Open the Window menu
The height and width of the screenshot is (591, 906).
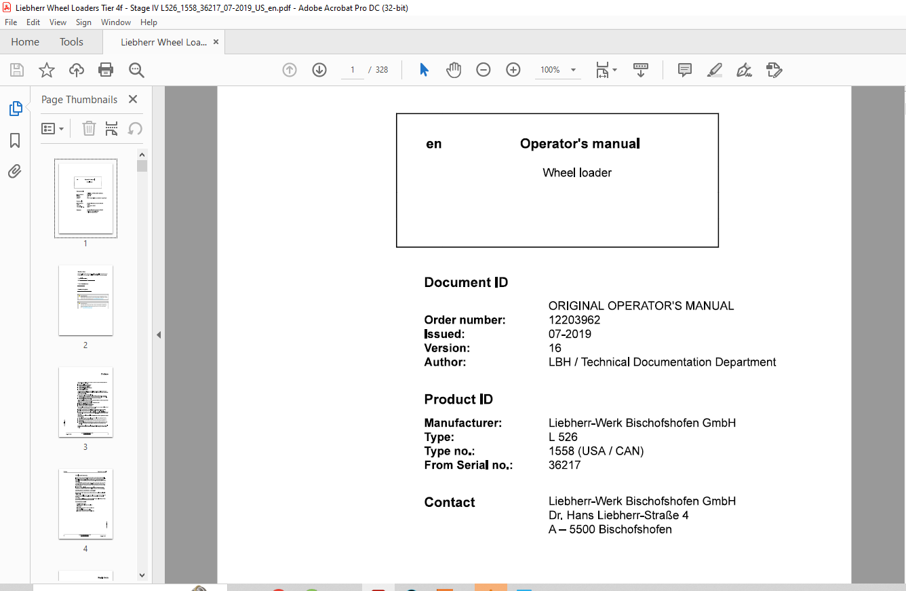click(x=116, y=22)
